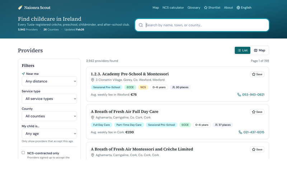
Task: Enable the NCS-contracted only checkbox
Action: [x=23, y=153]
